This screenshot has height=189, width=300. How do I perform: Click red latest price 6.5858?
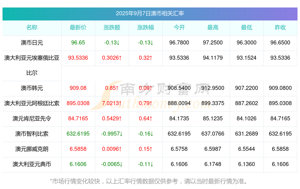(78, 149)
